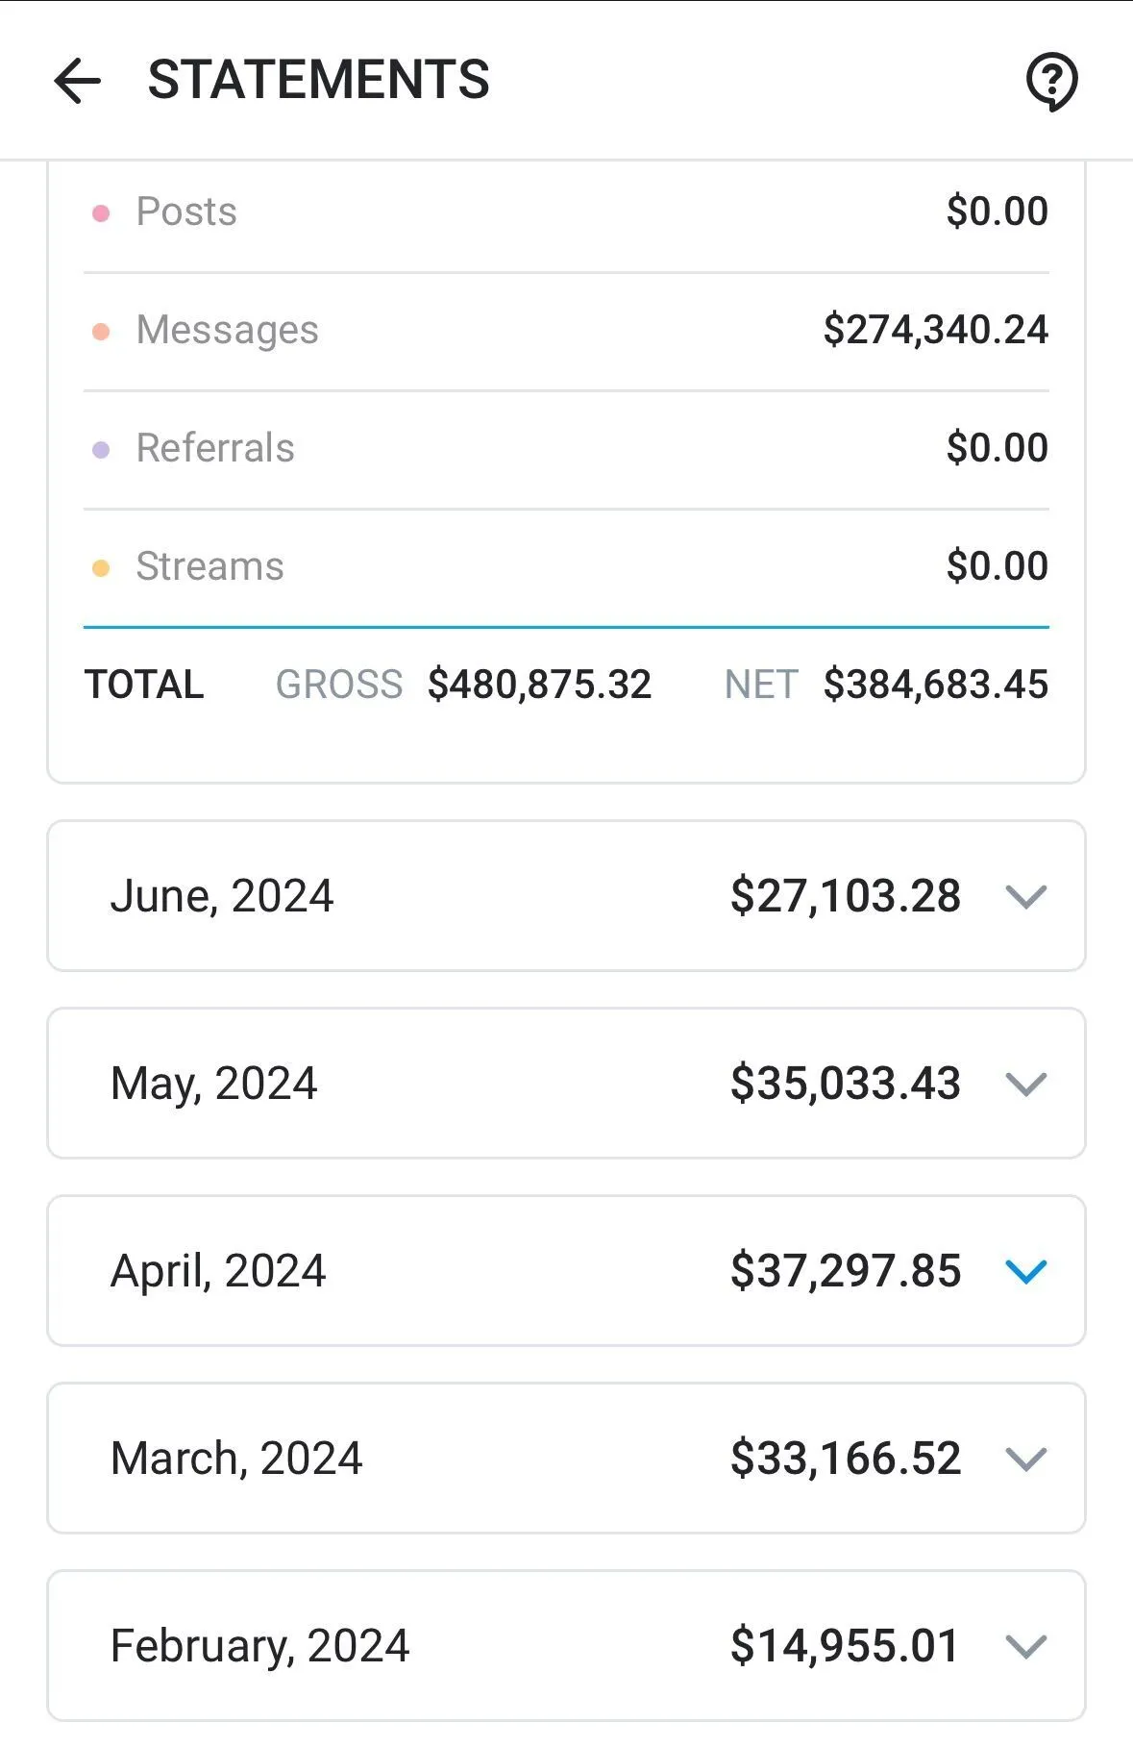Toggle the blue April, 2024 chevron
The height and width of the screenshot is (1747, 1133).
pos(1025,1272)
